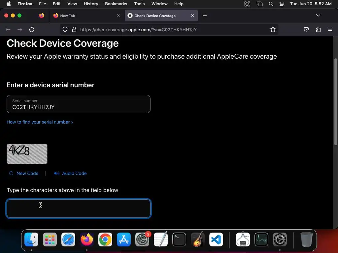Click the Check Device Coverage heading
Viewport: 338px width, 253px height.
tap(62, 43)
